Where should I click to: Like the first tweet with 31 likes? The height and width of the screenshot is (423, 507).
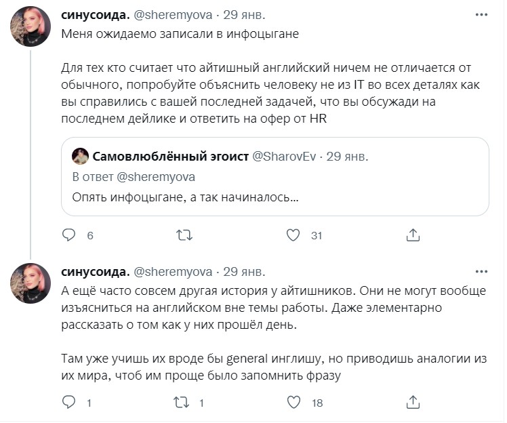click(293, 235)
